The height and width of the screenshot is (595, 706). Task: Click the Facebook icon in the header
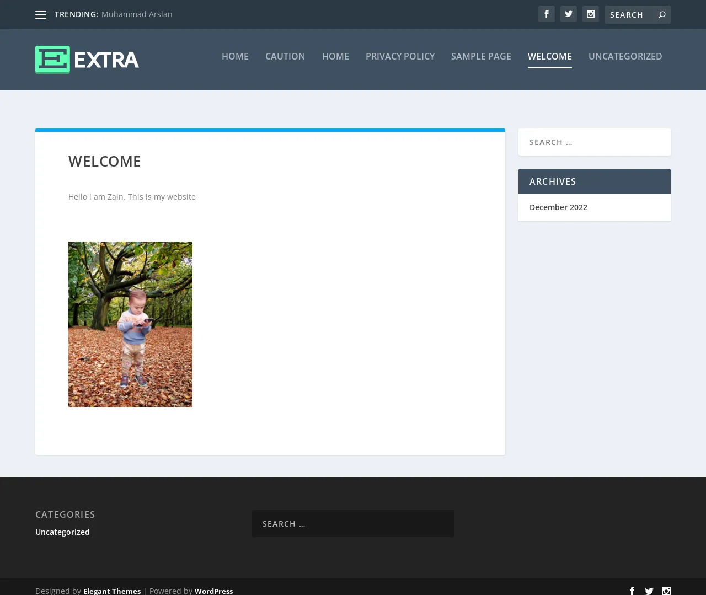click(x=547, y=14)
